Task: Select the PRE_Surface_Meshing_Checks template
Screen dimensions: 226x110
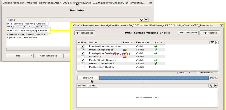Action: click(x=26, y=24)
